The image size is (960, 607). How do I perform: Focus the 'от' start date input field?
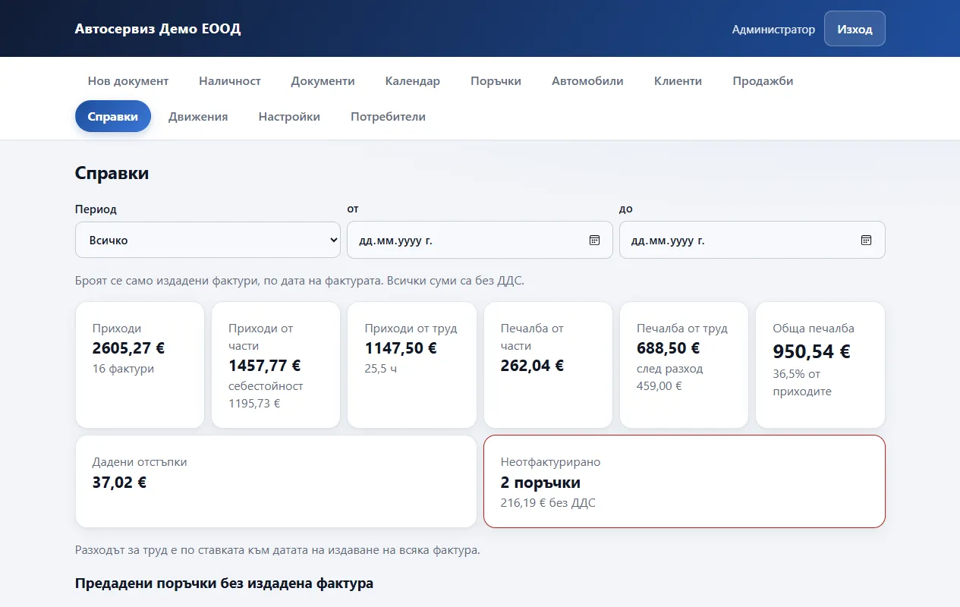click(480, 240)
